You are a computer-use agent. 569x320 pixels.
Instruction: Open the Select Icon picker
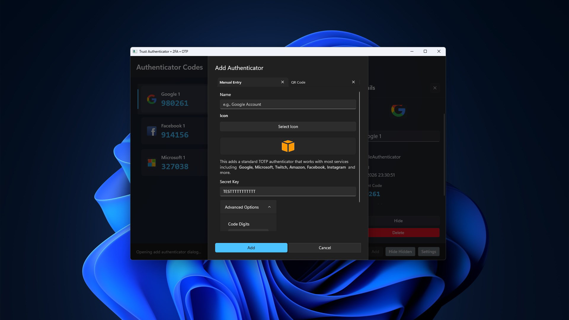point(287,127)
